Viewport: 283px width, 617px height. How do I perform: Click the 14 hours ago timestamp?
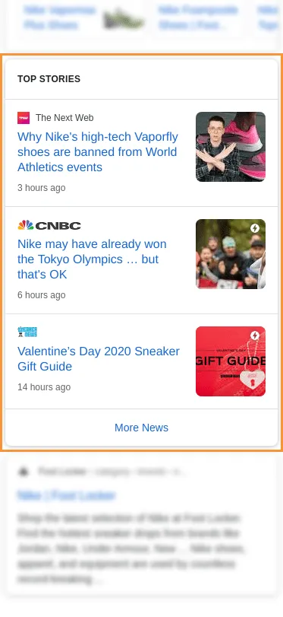[x=44, y=386]
